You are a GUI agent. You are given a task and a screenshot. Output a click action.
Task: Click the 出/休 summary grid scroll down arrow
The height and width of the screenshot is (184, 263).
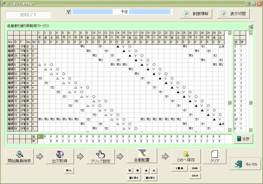click(251, 130)
